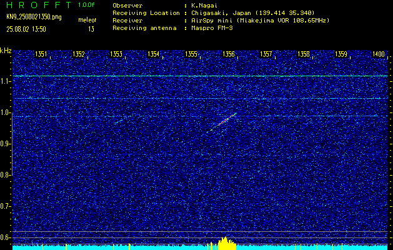The width and height of the screenshot is (393, 250).
Task: Click the bright red meteor echo streak
Action: [227, 119]
